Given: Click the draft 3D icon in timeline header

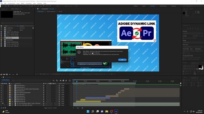Looking at the screenshot, I should (57, 80).
